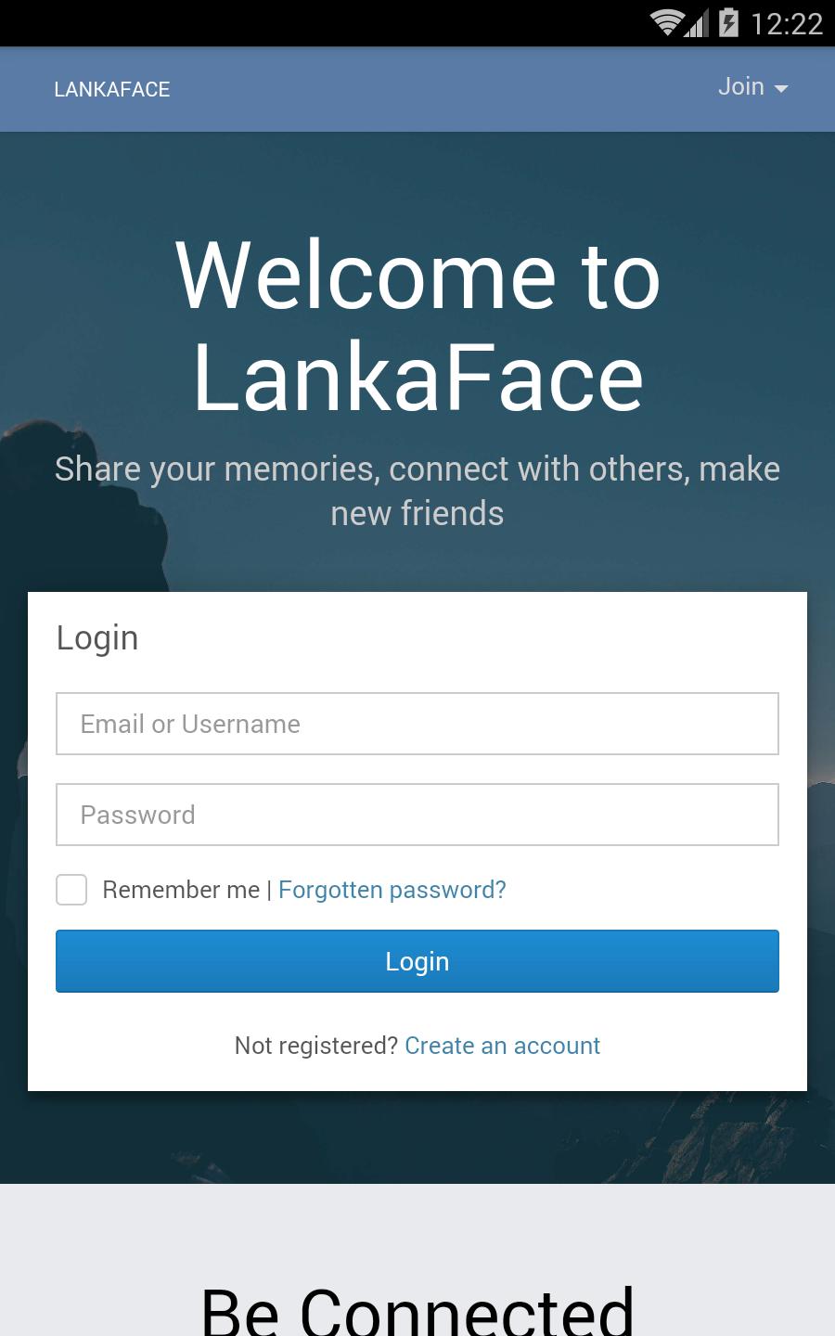Click the Welcome to LankaFace heading

[417, 326]
